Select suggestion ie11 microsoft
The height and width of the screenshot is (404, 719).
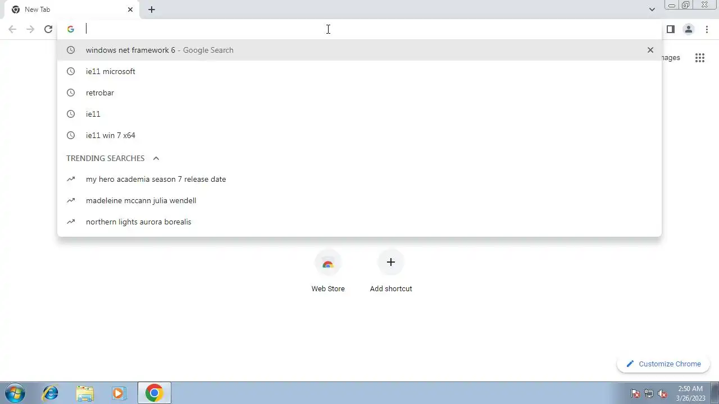click(x=359, y=71)
